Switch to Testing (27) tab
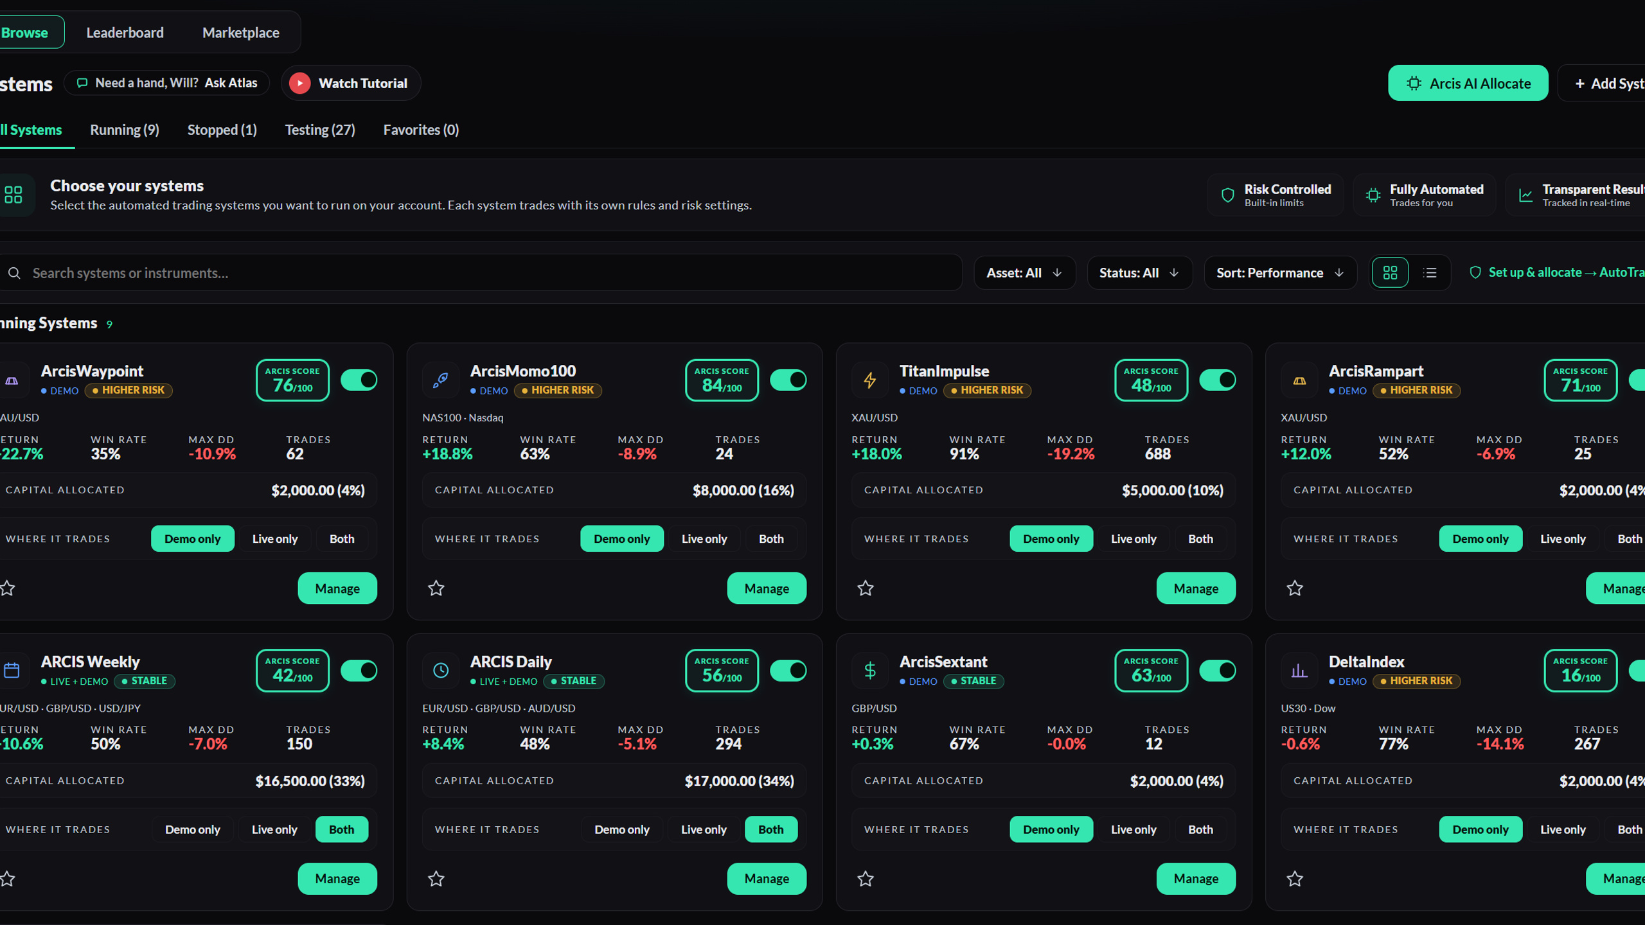 click(x=320, y=130)
